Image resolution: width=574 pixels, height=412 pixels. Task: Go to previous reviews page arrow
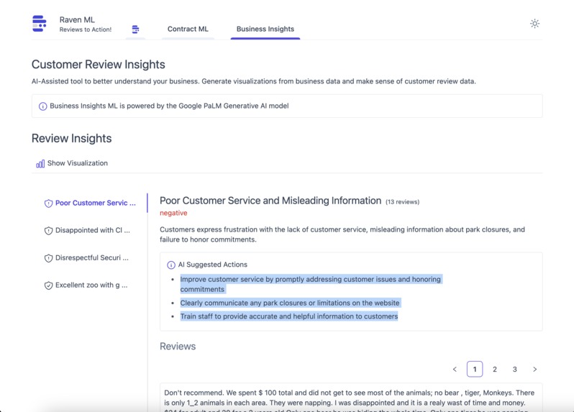click(x=455, y=369)
